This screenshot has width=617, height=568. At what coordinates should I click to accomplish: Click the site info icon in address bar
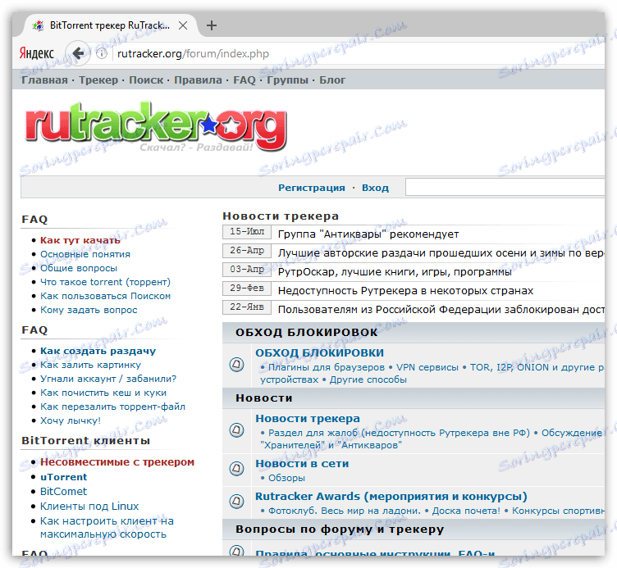click(x=102, y=53)
